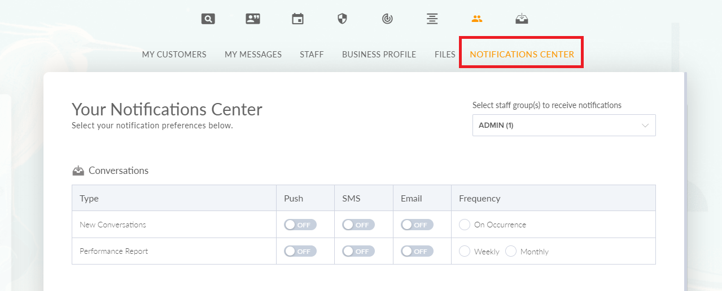
Task: Switch to the Business Profile tab
Action: (379, 55)
